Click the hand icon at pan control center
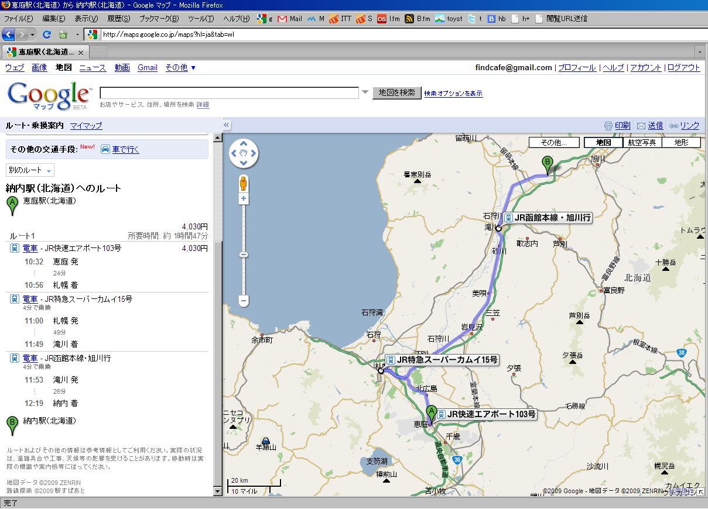Viewport: 708px width, 509px height. pos(244,154)
